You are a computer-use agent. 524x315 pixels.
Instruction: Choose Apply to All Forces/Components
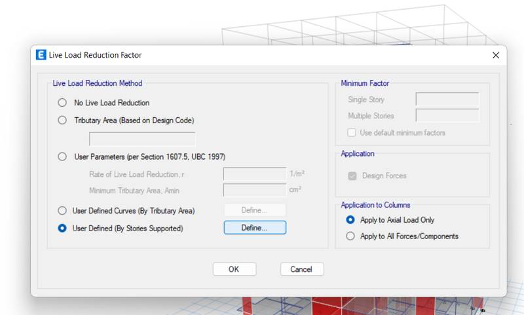[350, 236]
